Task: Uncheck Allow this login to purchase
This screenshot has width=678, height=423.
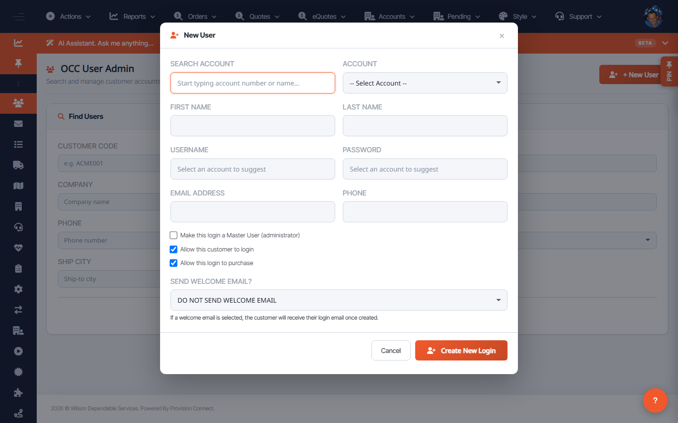Action: 173,263
